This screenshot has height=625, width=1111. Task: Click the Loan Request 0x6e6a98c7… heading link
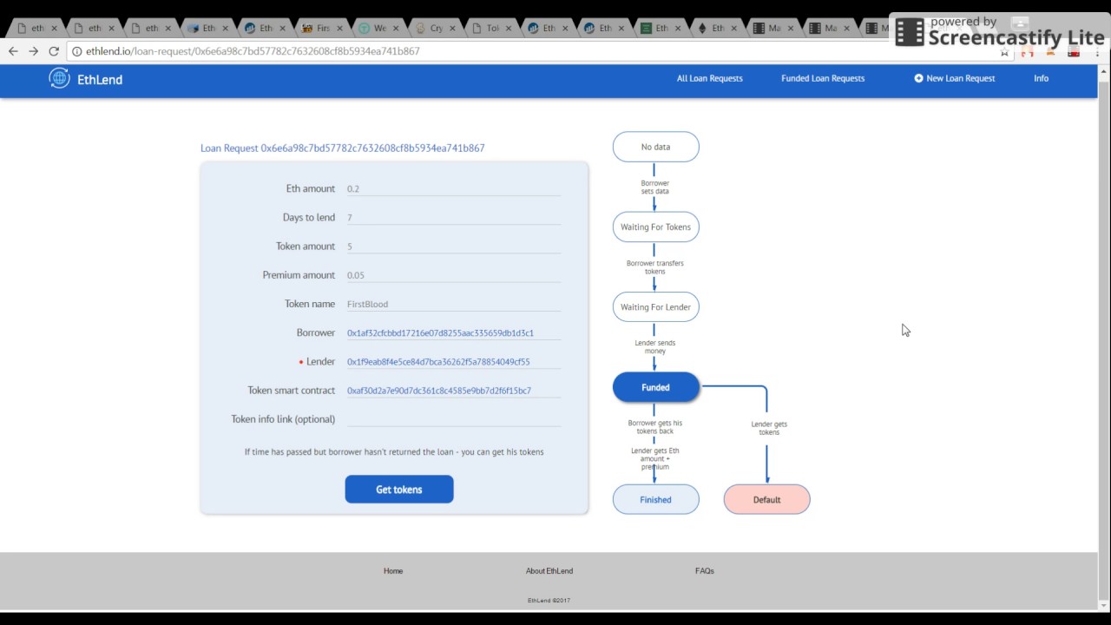point(342,148)
